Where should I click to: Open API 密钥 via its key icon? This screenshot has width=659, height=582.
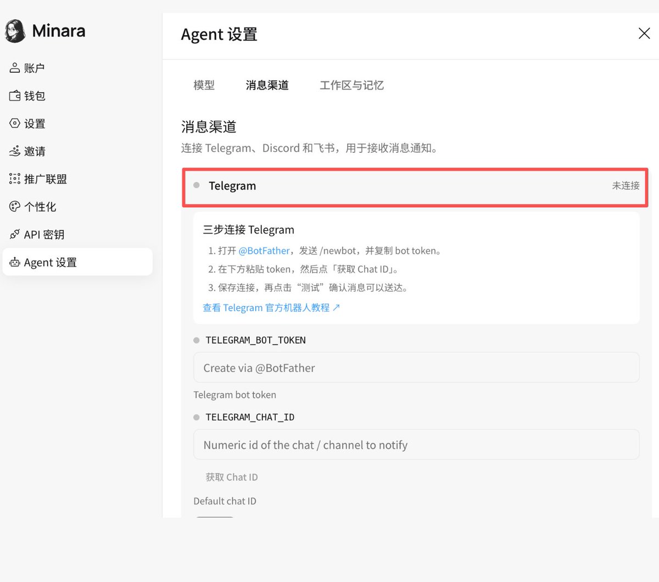(15, 234)
